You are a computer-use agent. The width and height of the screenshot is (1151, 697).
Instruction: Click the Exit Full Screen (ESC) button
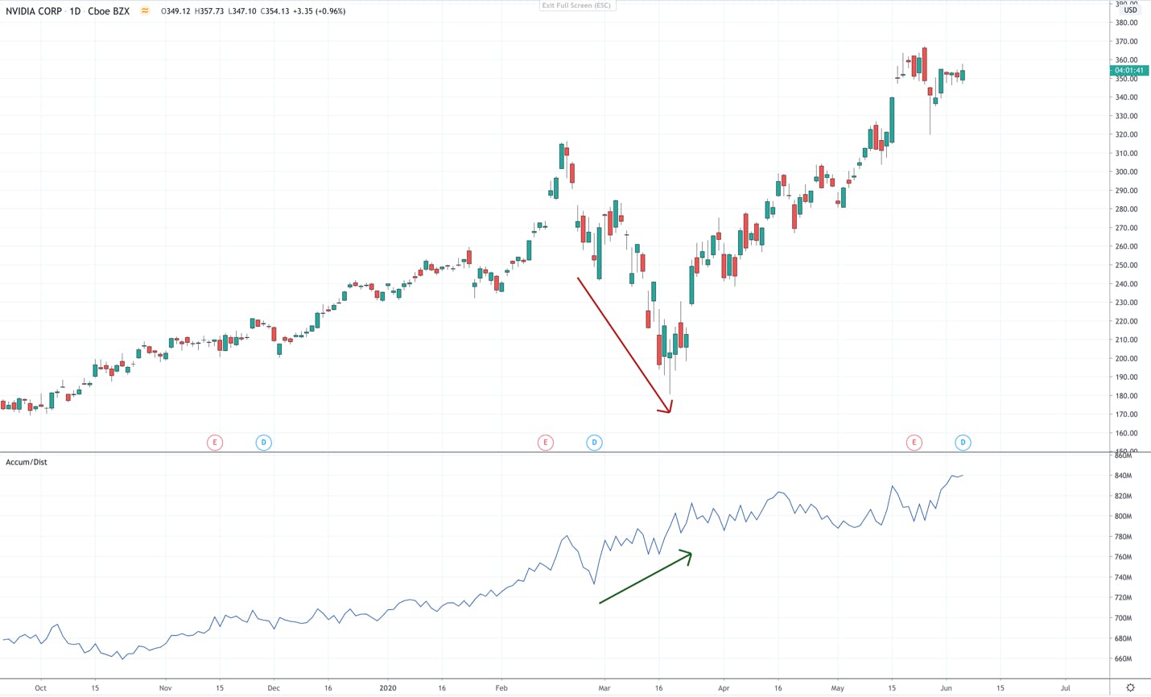coord(576,6)
